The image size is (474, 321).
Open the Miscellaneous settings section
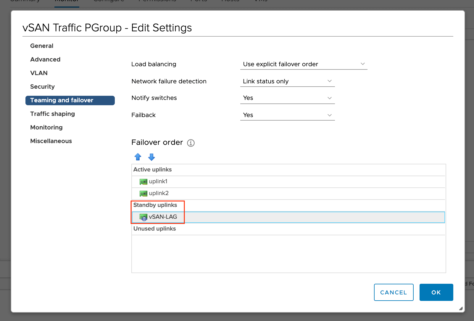click(51, 141)
